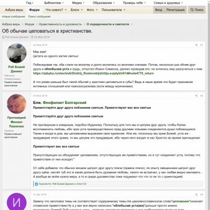Open Протоиерей Михаил Павленко avatar
The width and height of the screenshot is (210, 210).
[x=17, y=104]
